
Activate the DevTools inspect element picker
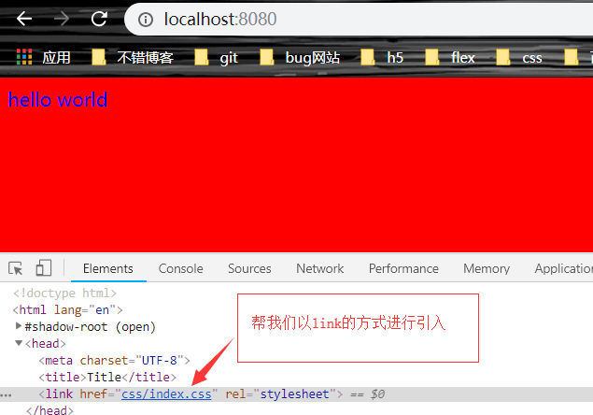[16, 268]
